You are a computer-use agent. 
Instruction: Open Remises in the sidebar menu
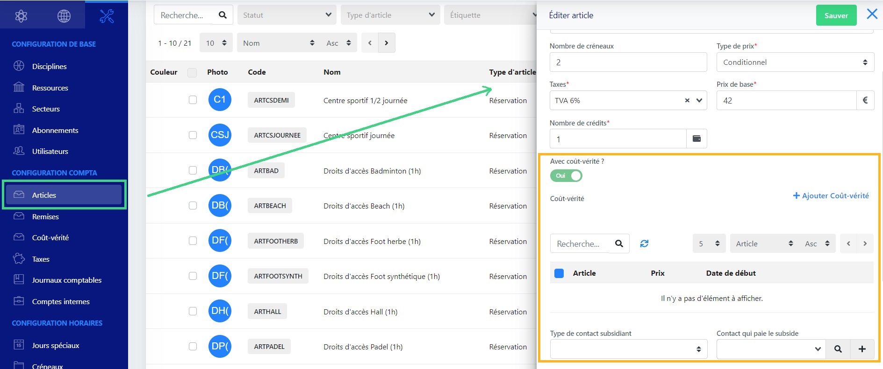pos(45,216)
